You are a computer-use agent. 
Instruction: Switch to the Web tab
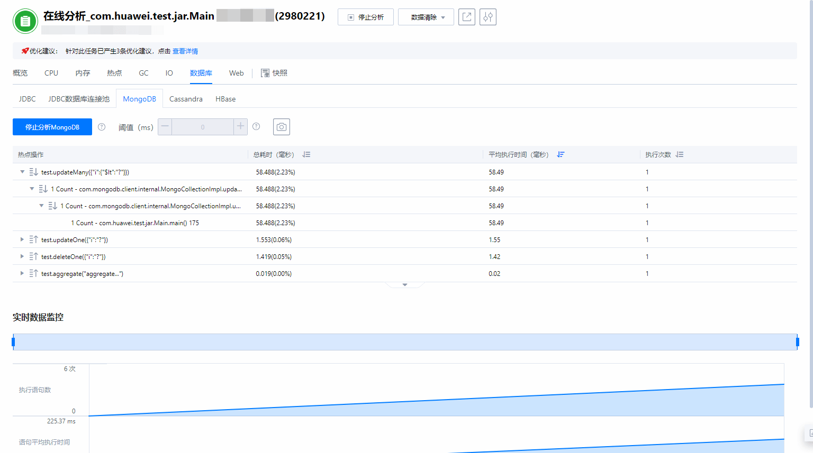coord(237,73)
